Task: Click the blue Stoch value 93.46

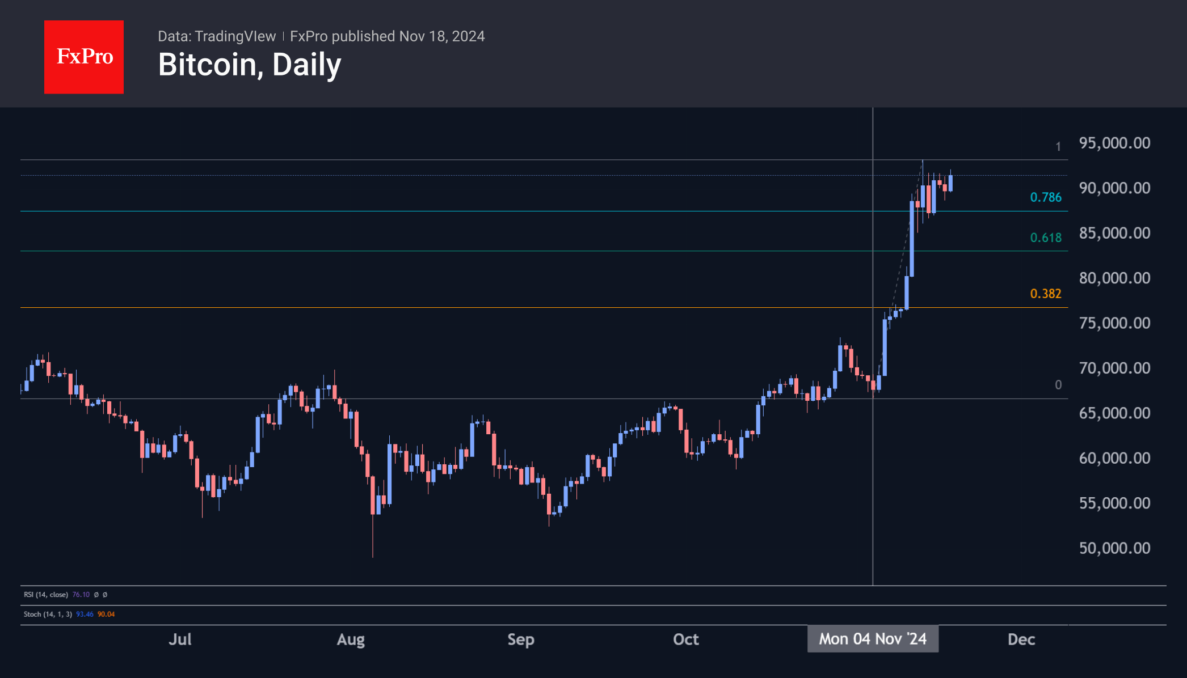Action: [x=85, y=614]
